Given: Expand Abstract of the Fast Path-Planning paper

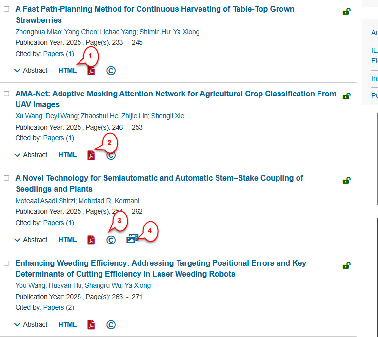Looking at the screenshot, I should pos(31,71).
